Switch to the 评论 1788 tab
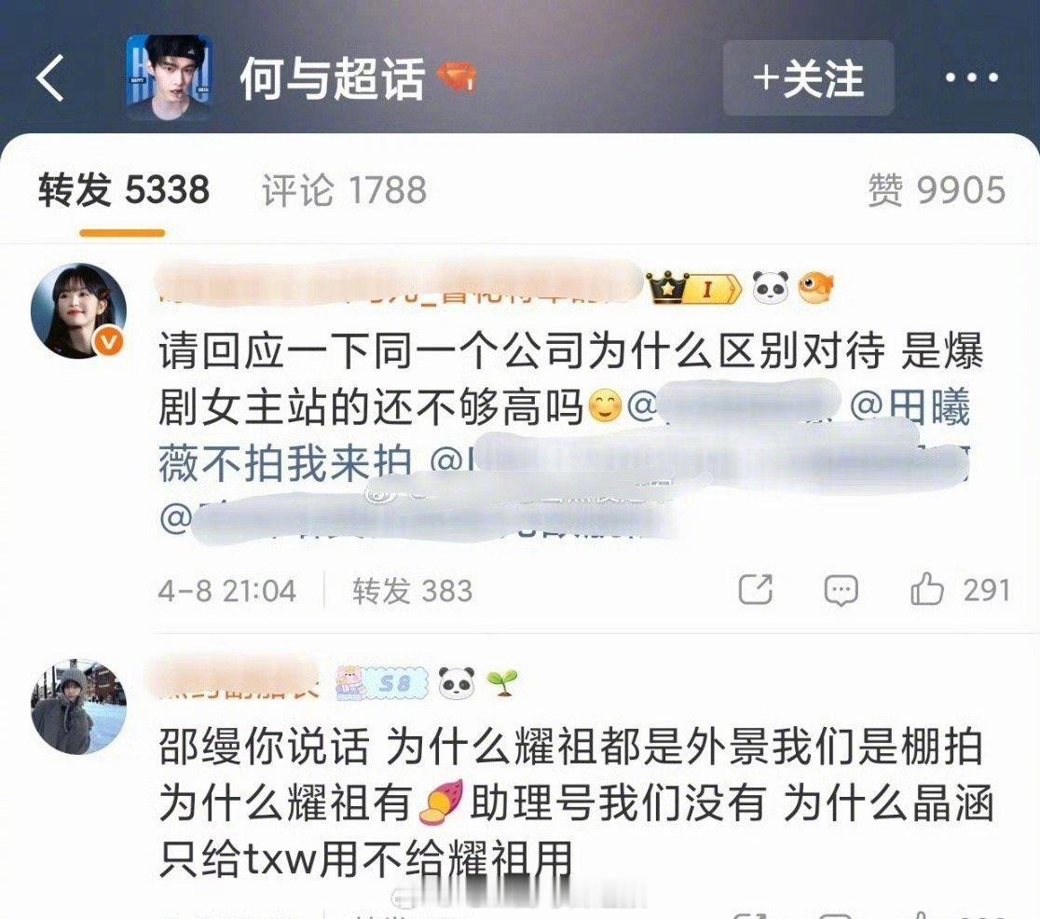This screenshot has height=919, width=1040. pos(344,191)
